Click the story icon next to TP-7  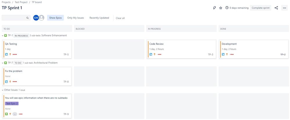tap(6, 63)
